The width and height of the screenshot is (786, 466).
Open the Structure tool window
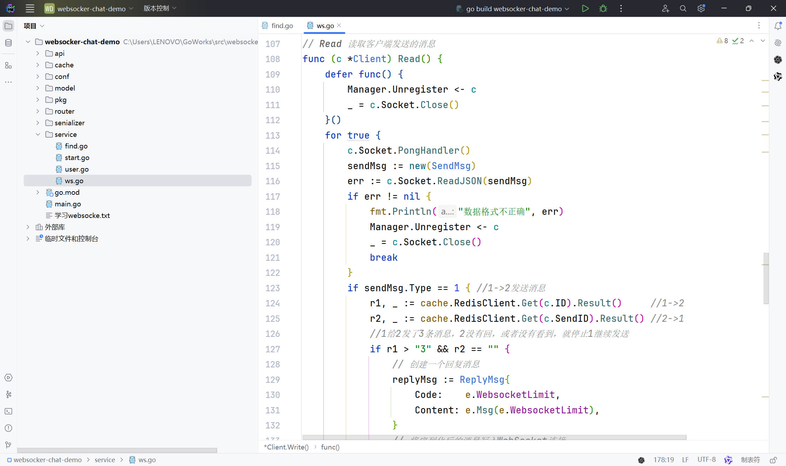(8, 65)
